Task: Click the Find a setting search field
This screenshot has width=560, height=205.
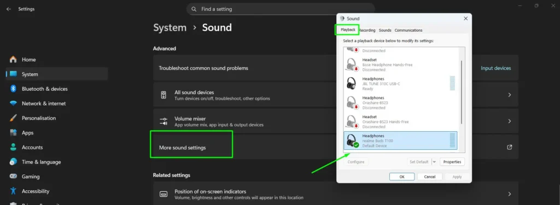Action: (x=281, y=9)
